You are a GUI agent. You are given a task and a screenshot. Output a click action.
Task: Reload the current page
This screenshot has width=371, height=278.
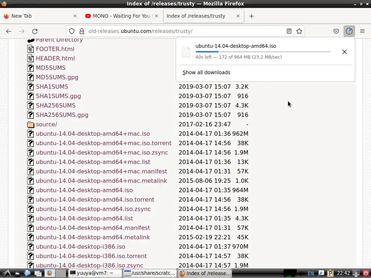[35, 31]
